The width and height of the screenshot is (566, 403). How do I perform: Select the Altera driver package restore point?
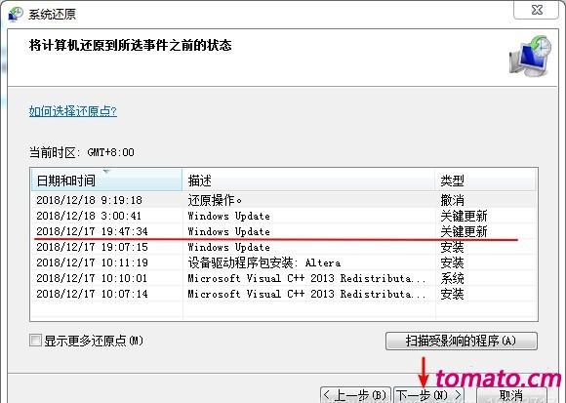pyautogui.click(x=284, y=262)
